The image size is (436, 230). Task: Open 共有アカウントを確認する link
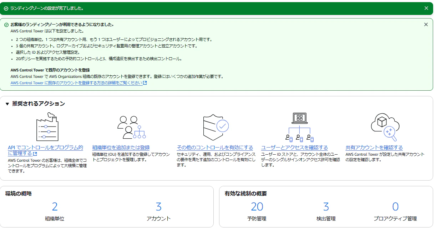[x=374, y=148]
